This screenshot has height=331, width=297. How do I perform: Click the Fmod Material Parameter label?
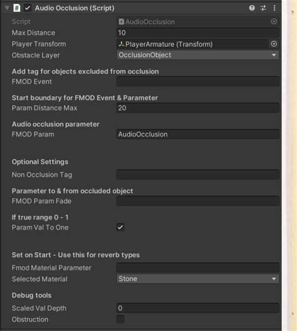51,268
